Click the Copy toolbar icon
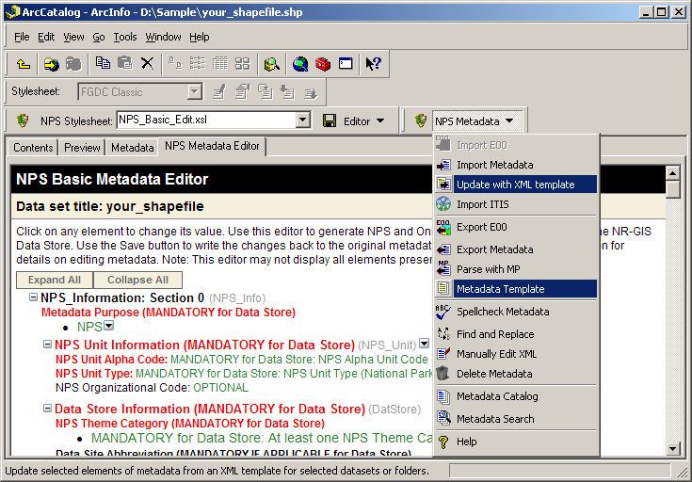The width and height of the screenshot is (692, 482). coord(103,64)
